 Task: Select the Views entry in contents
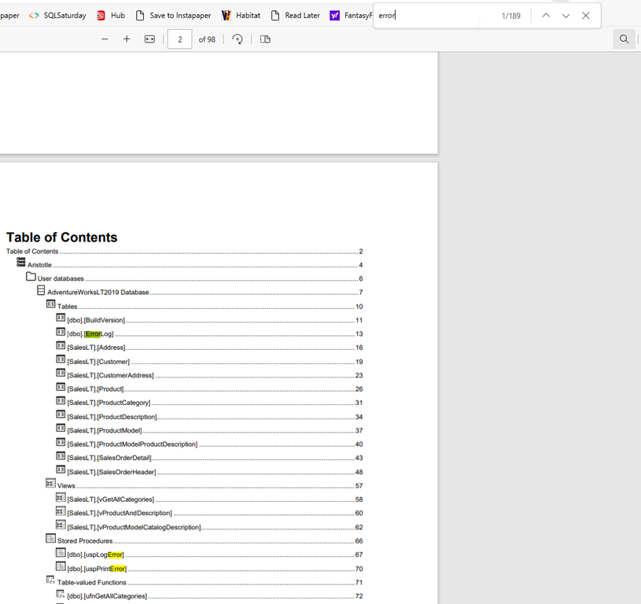(x=66, y=486)
